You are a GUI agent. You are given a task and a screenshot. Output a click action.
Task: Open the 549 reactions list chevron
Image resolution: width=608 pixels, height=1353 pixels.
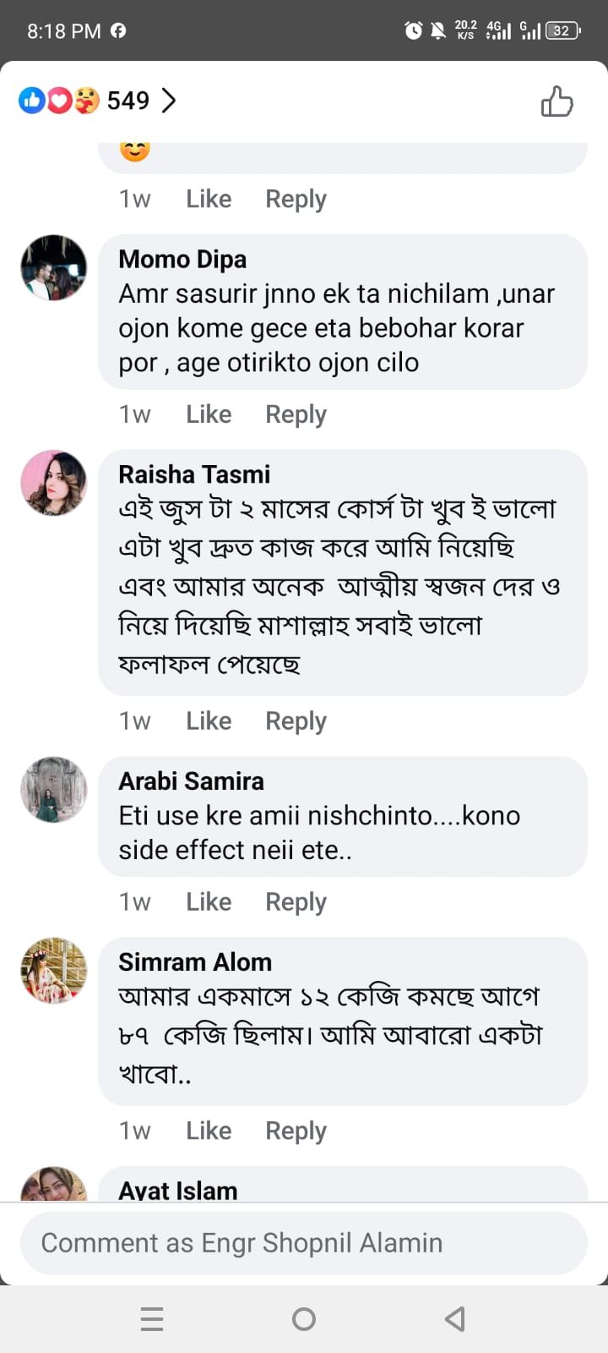coord(169,101)
